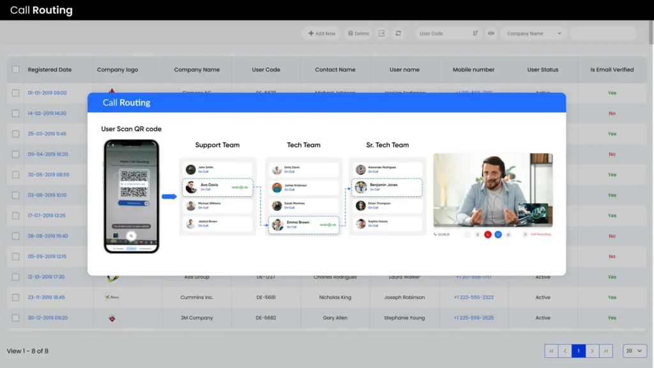This screenshot has height=368, width=654.
Task: Click the sort icon in User Code field
Action: 475,33
